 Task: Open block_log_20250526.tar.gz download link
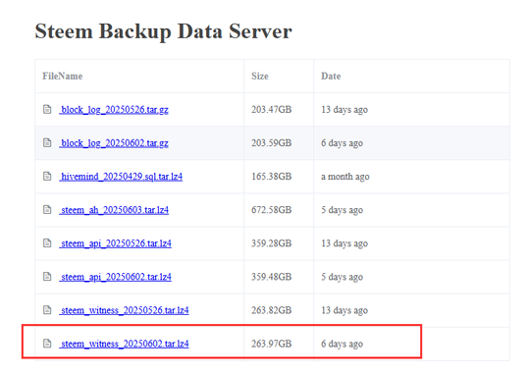[114, 110]
